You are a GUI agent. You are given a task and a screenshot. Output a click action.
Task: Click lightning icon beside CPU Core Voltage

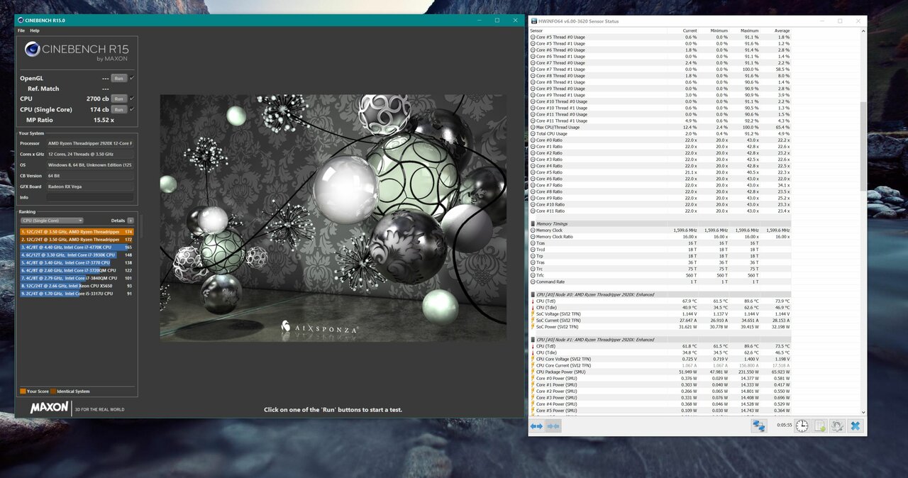click(533, 359)
